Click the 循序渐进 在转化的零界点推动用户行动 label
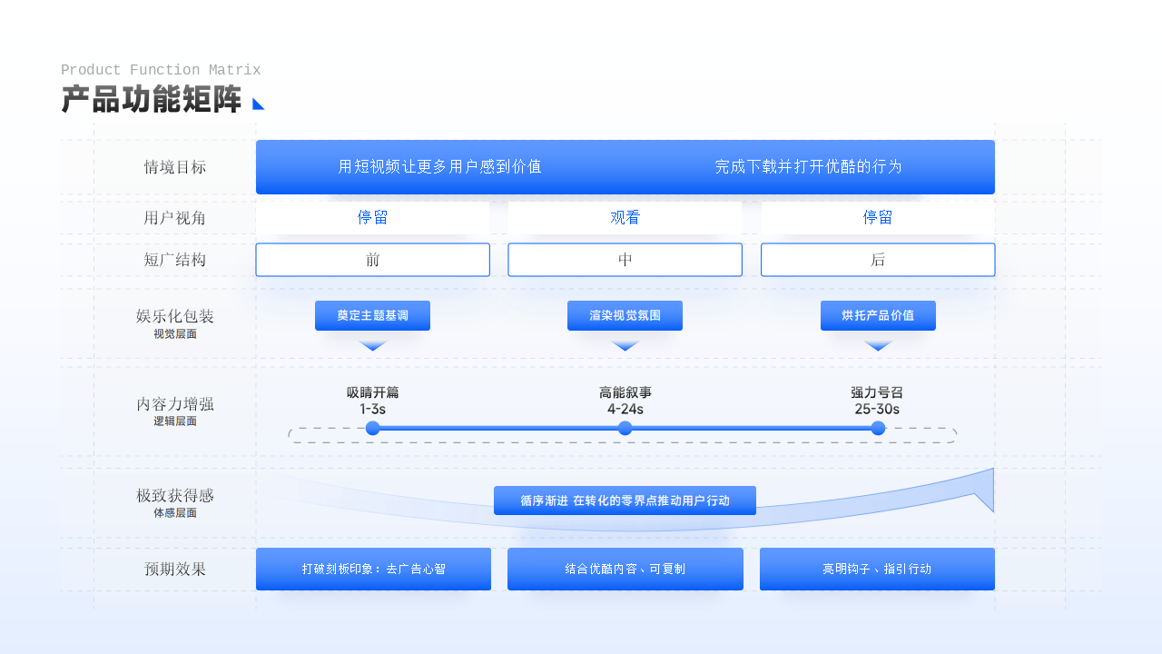The height and width of the screenshot is (654, 1162). (x=625, y=500)
